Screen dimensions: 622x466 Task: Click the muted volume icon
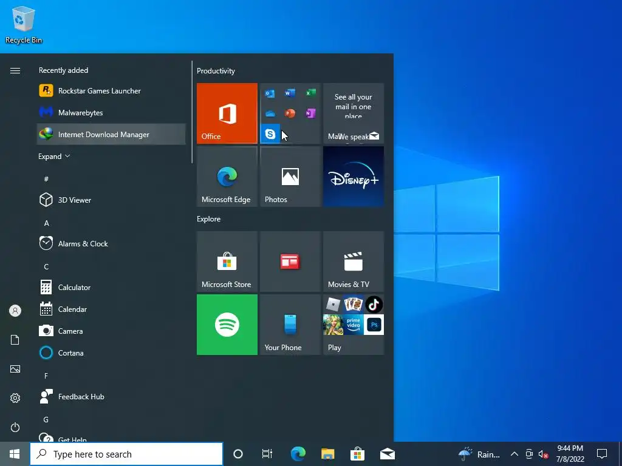[543, 454]
